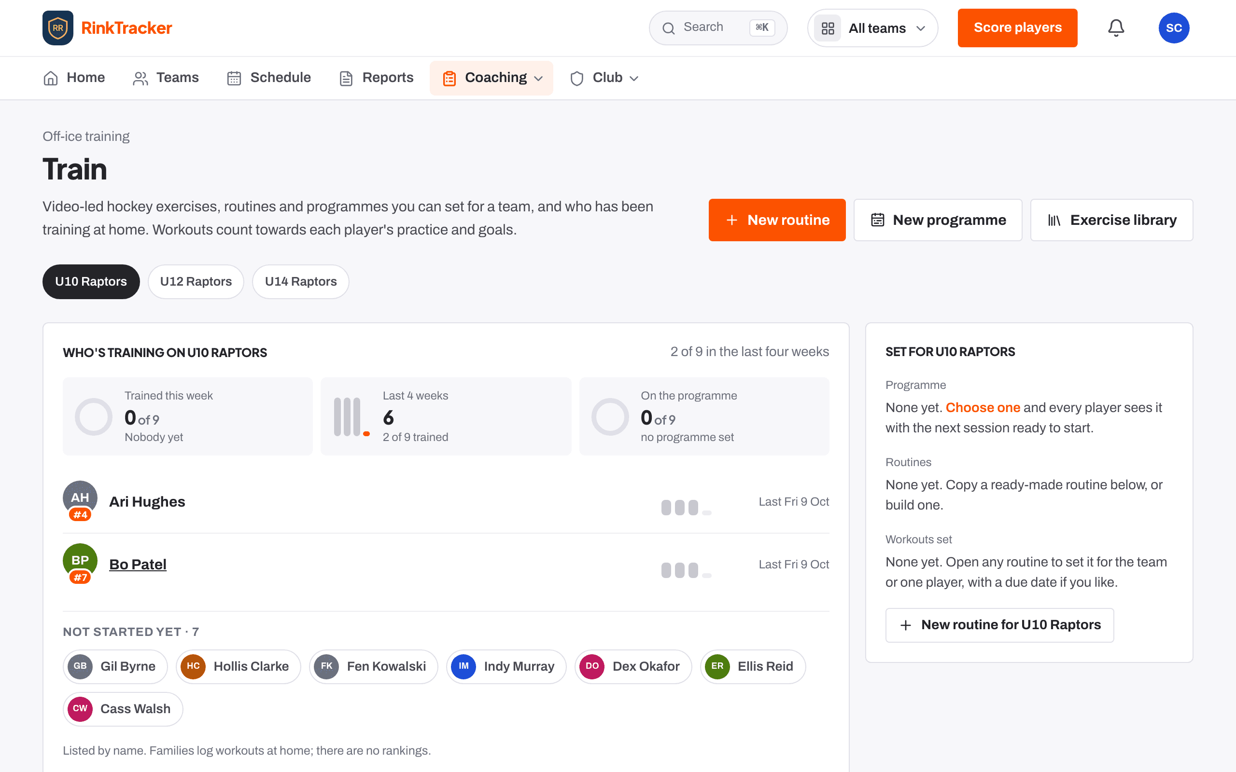The image size is (1236, 772).
Task: Click the calendar icon on New programme
Action: (877, 220)
